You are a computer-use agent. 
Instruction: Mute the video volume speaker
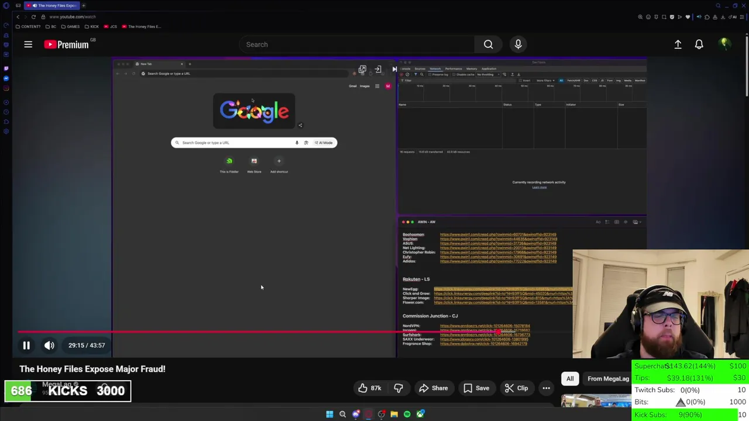click(49, 345)
